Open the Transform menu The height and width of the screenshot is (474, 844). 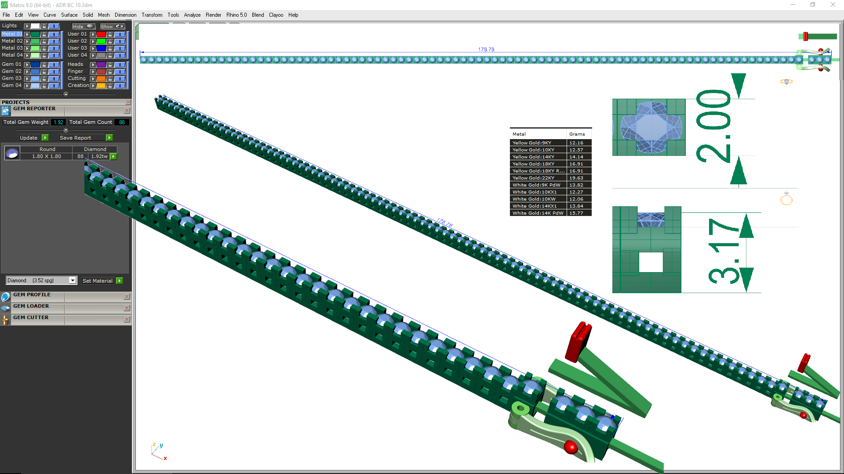pyautogui.click(x=152, y=15)
